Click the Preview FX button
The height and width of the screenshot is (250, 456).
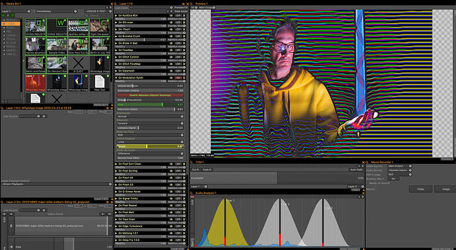(181, 7)
